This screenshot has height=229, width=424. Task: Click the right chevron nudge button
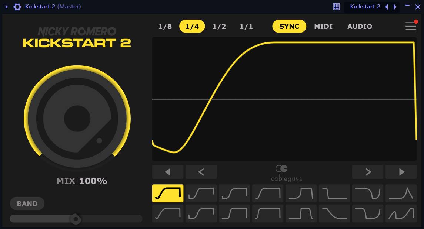(x=368, y=172)
